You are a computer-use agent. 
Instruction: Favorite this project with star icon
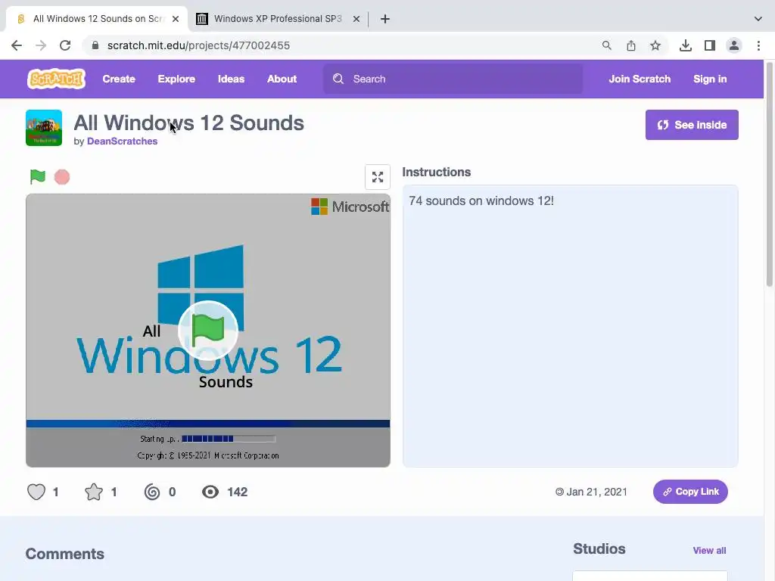94,492
